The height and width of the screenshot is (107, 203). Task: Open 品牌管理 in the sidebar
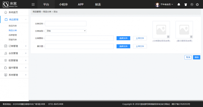pyautogui.click(x=13, y=35)
